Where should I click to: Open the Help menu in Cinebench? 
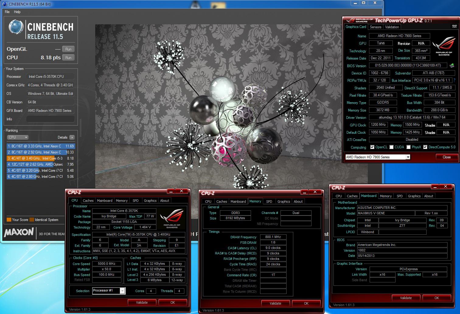[x=17, y=12]
